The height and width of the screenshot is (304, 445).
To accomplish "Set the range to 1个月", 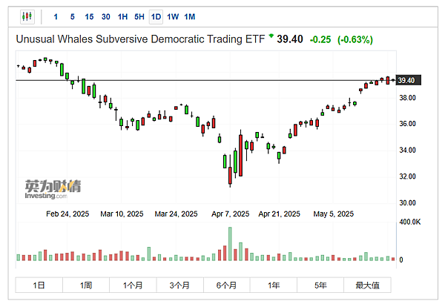I will [133, 285].
